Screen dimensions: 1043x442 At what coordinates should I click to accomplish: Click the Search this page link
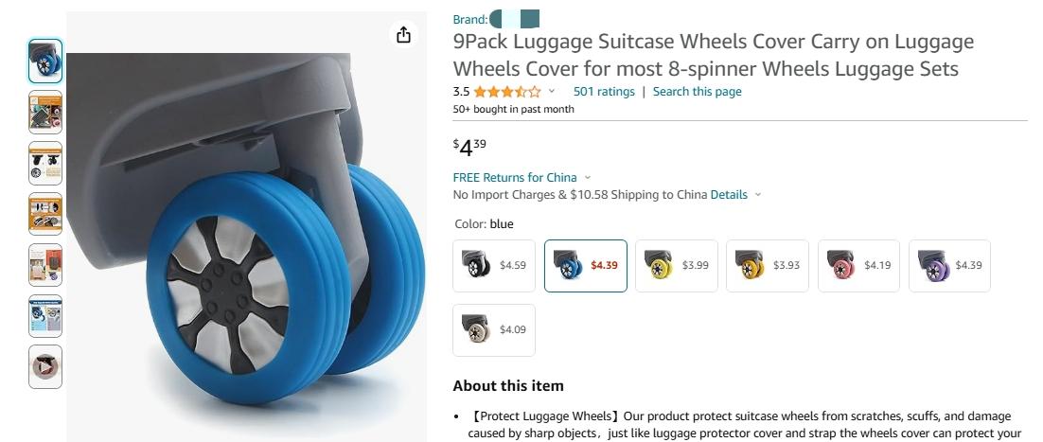pyautogui.click(x=698, y=92)
